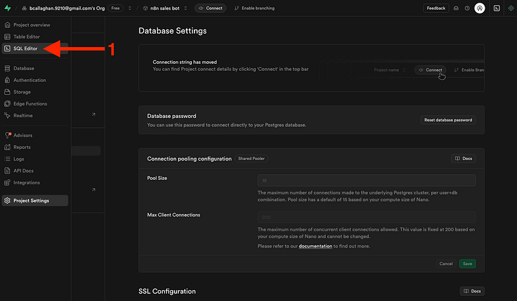Click the help icon in top bar
The width and height of the screenshot is (517, 301).
click(x=467, y=8)
